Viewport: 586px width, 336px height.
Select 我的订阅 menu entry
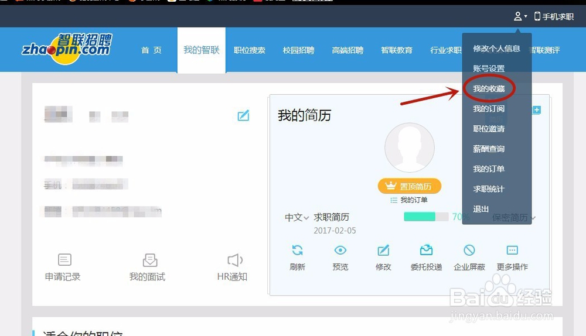point(489,109)
